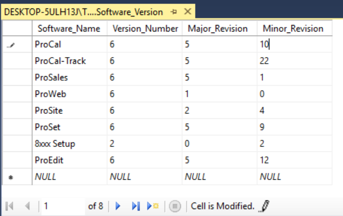The height and width of the screenshot is (216, 343).
Task: Click NULL cell under Major_Revision
Action: (219, 177)
